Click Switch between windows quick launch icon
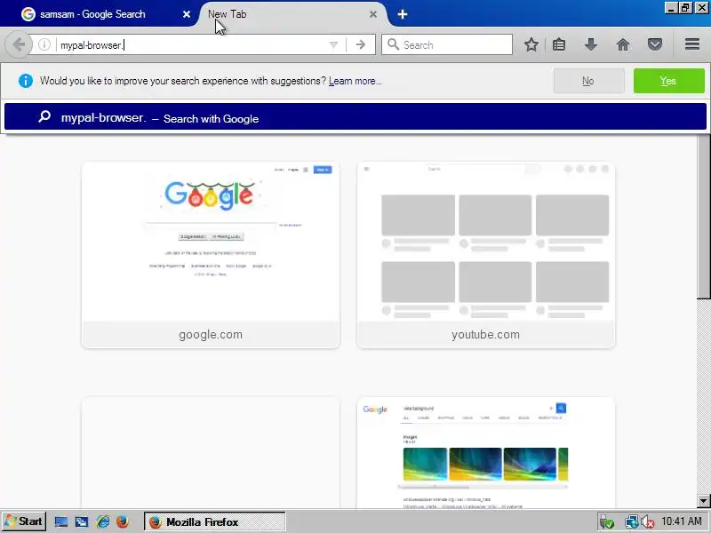This screenshot has height=533, width=711. click(82, 521)
